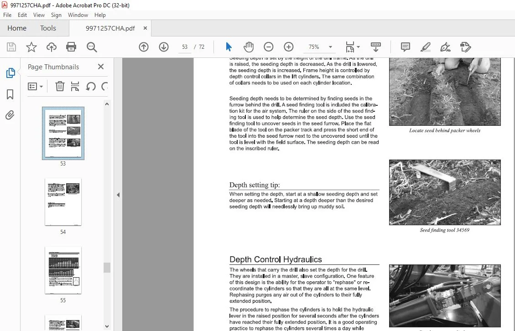Open the Edit menu

pyautogui.click(x=22, y=15)
